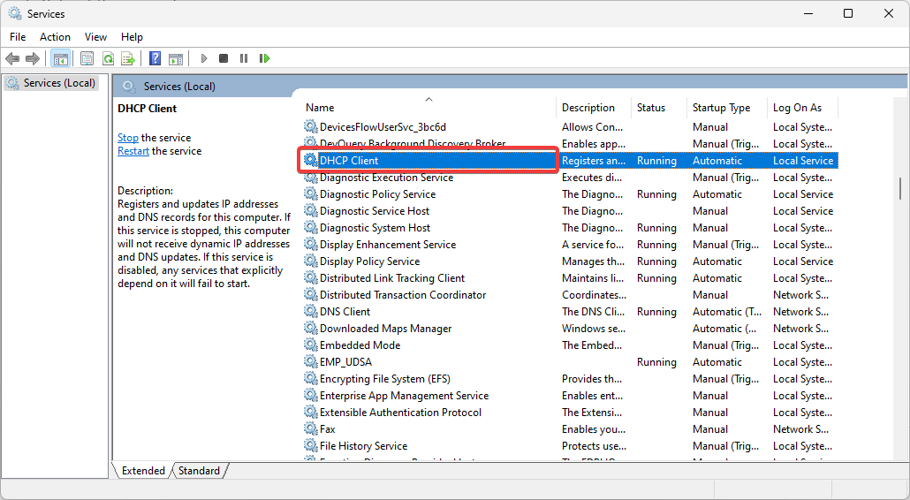Select the Diagnostic Service Host row
Screen dimensions: 910x500
tap(570, 210)
